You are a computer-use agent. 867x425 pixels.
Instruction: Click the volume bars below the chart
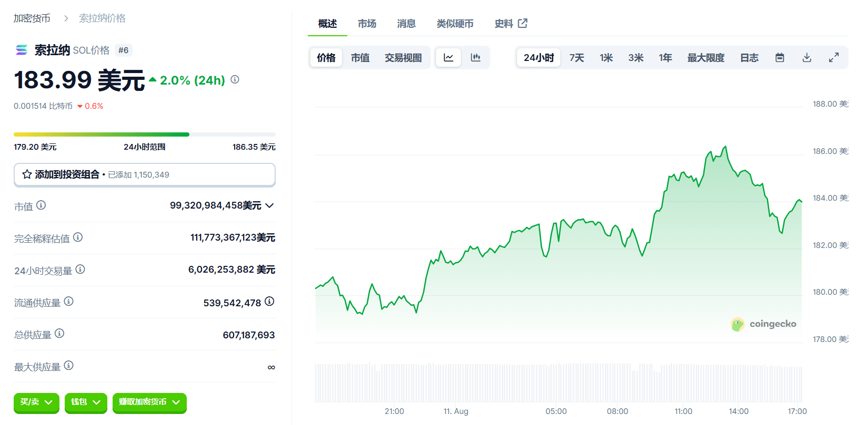pyautogui.click(x=558, y=382)
